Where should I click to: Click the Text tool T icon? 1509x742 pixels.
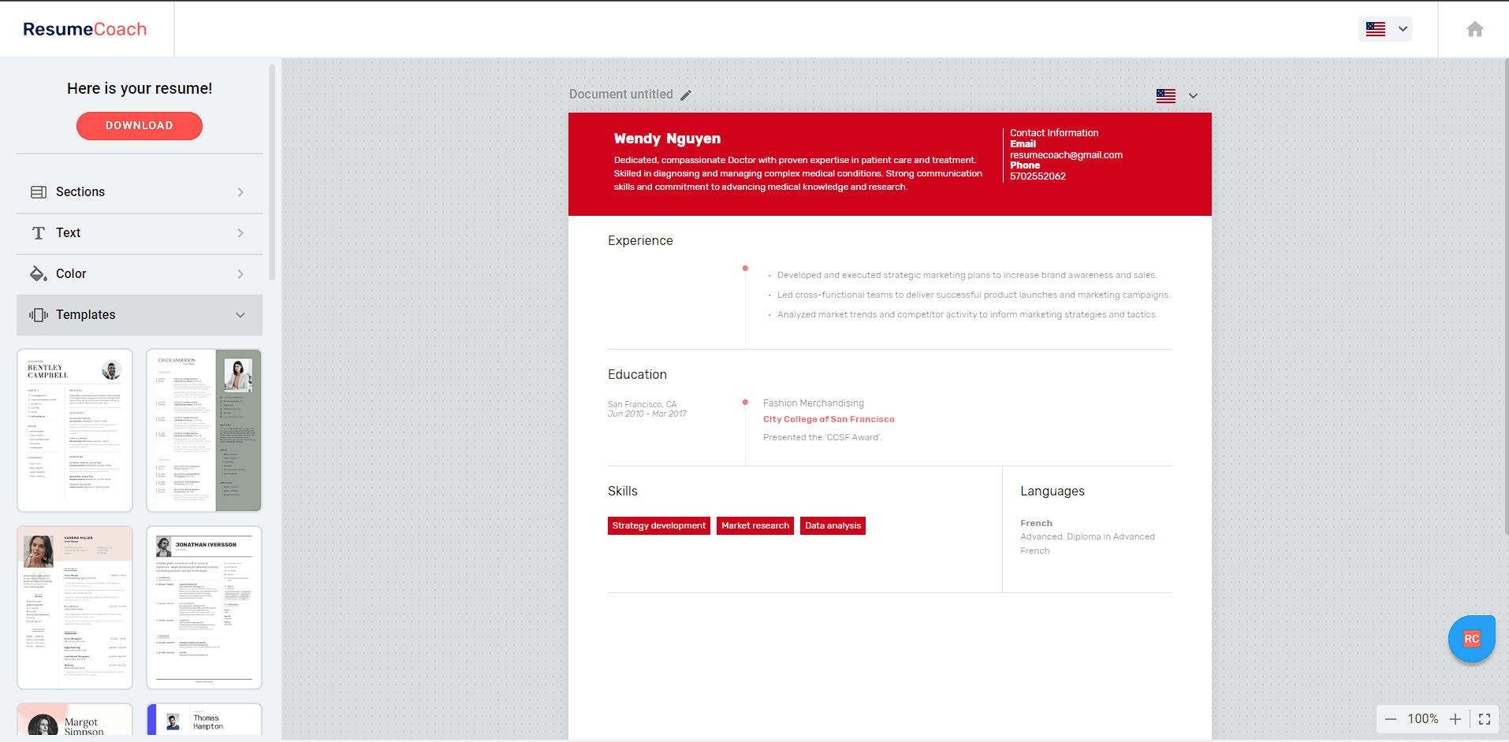pos(39,233)
